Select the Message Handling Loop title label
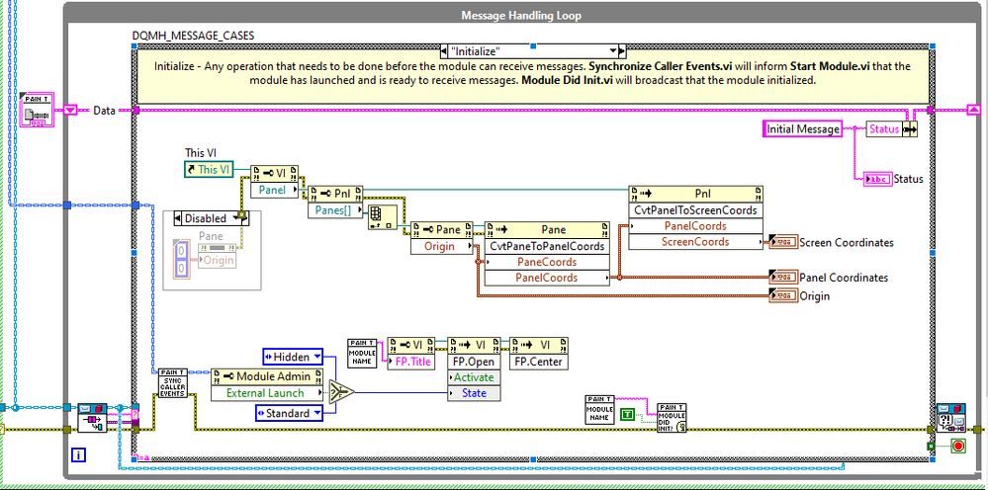Image resolution: width=988 pixels, height=490 pixels. tap(521, 15)
